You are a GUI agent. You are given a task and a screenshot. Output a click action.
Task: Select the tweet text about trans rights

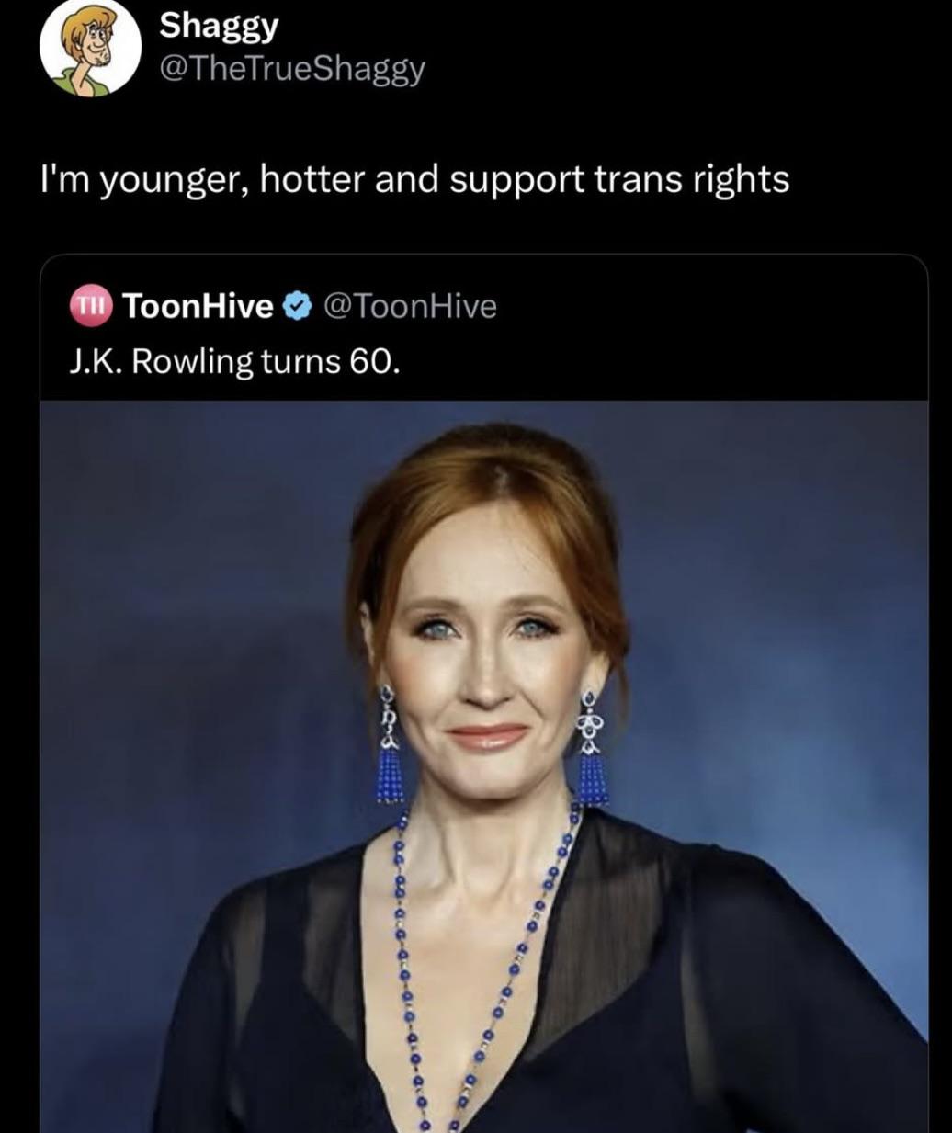[415, 179]
